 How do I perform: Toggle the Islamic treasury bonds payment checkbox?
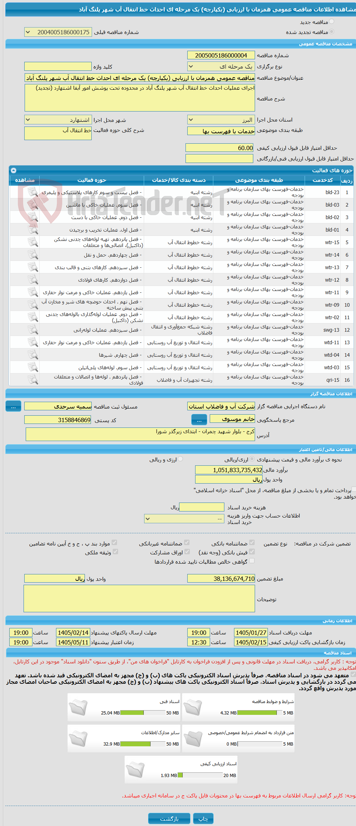[354, 489]
